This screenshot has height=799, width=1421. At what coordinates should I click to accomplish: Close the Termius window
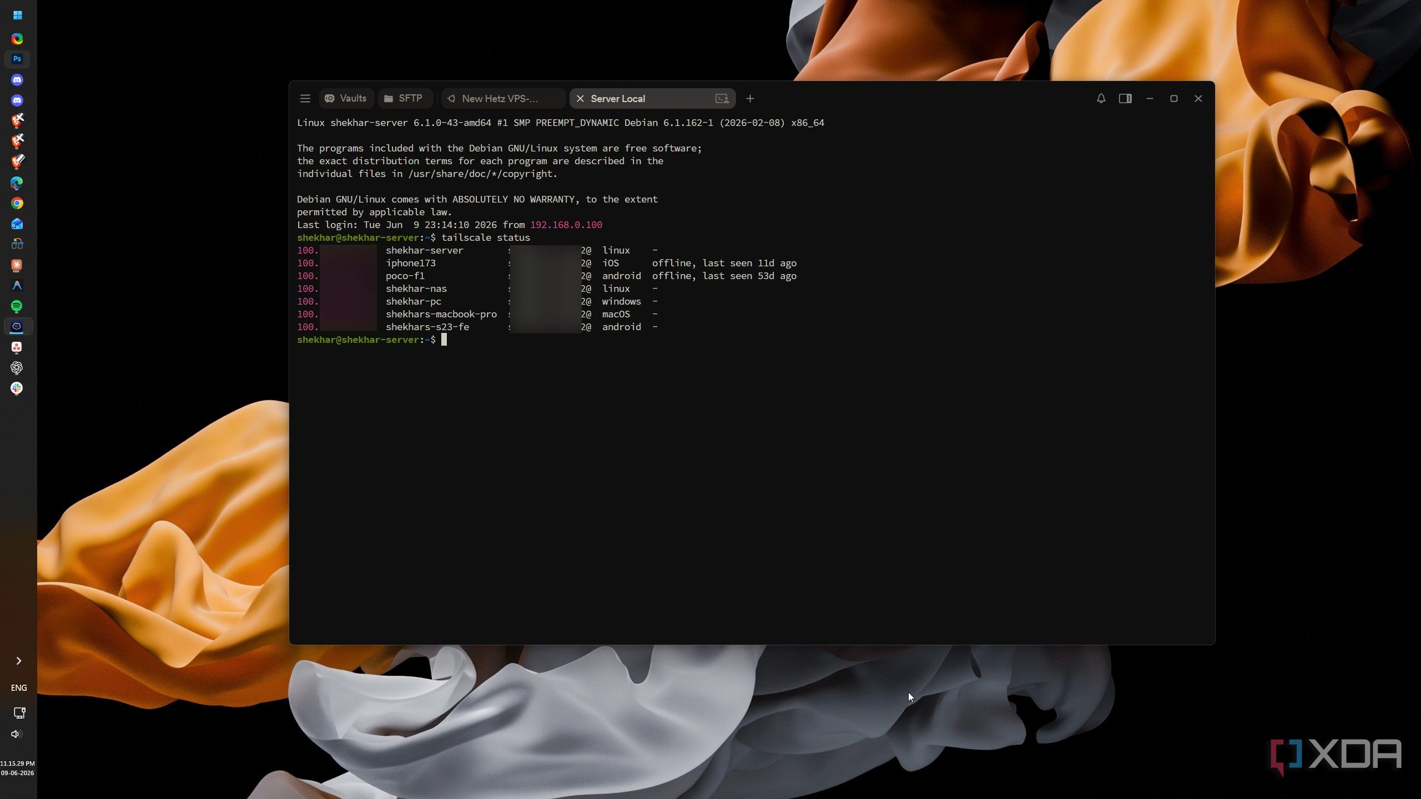pos(1198,99)
